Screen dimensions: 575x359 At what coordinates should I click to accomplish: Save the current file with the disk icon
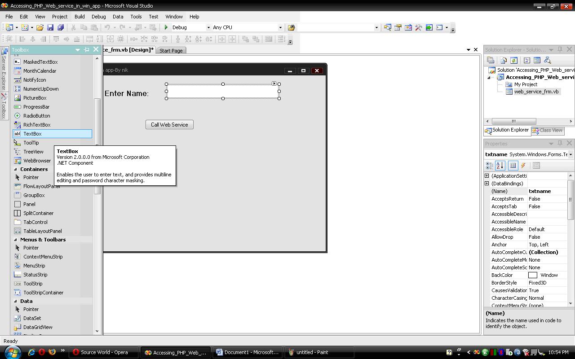50,27
